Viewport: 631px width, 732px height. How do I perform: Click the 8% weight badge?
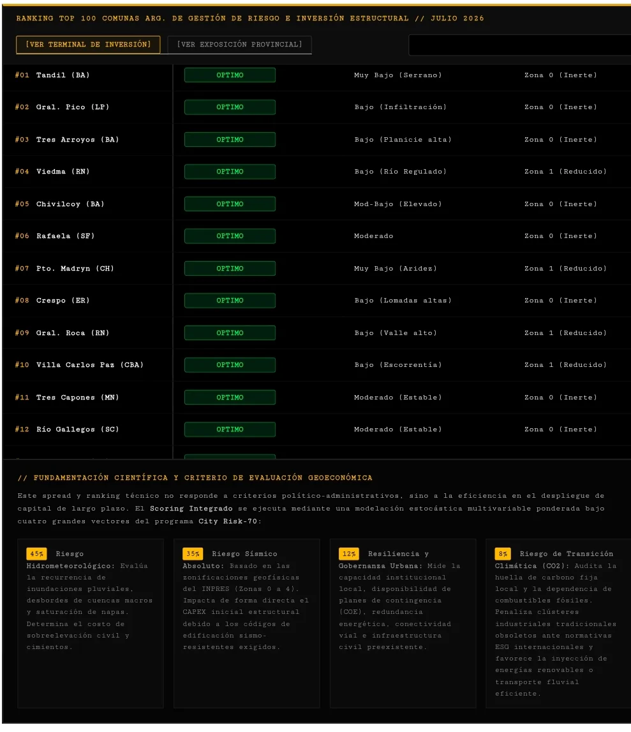503,554
